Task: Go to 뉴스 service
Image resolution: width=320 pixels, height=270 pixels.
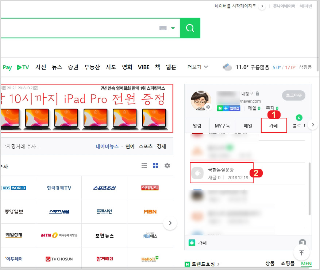Action: 57,67
